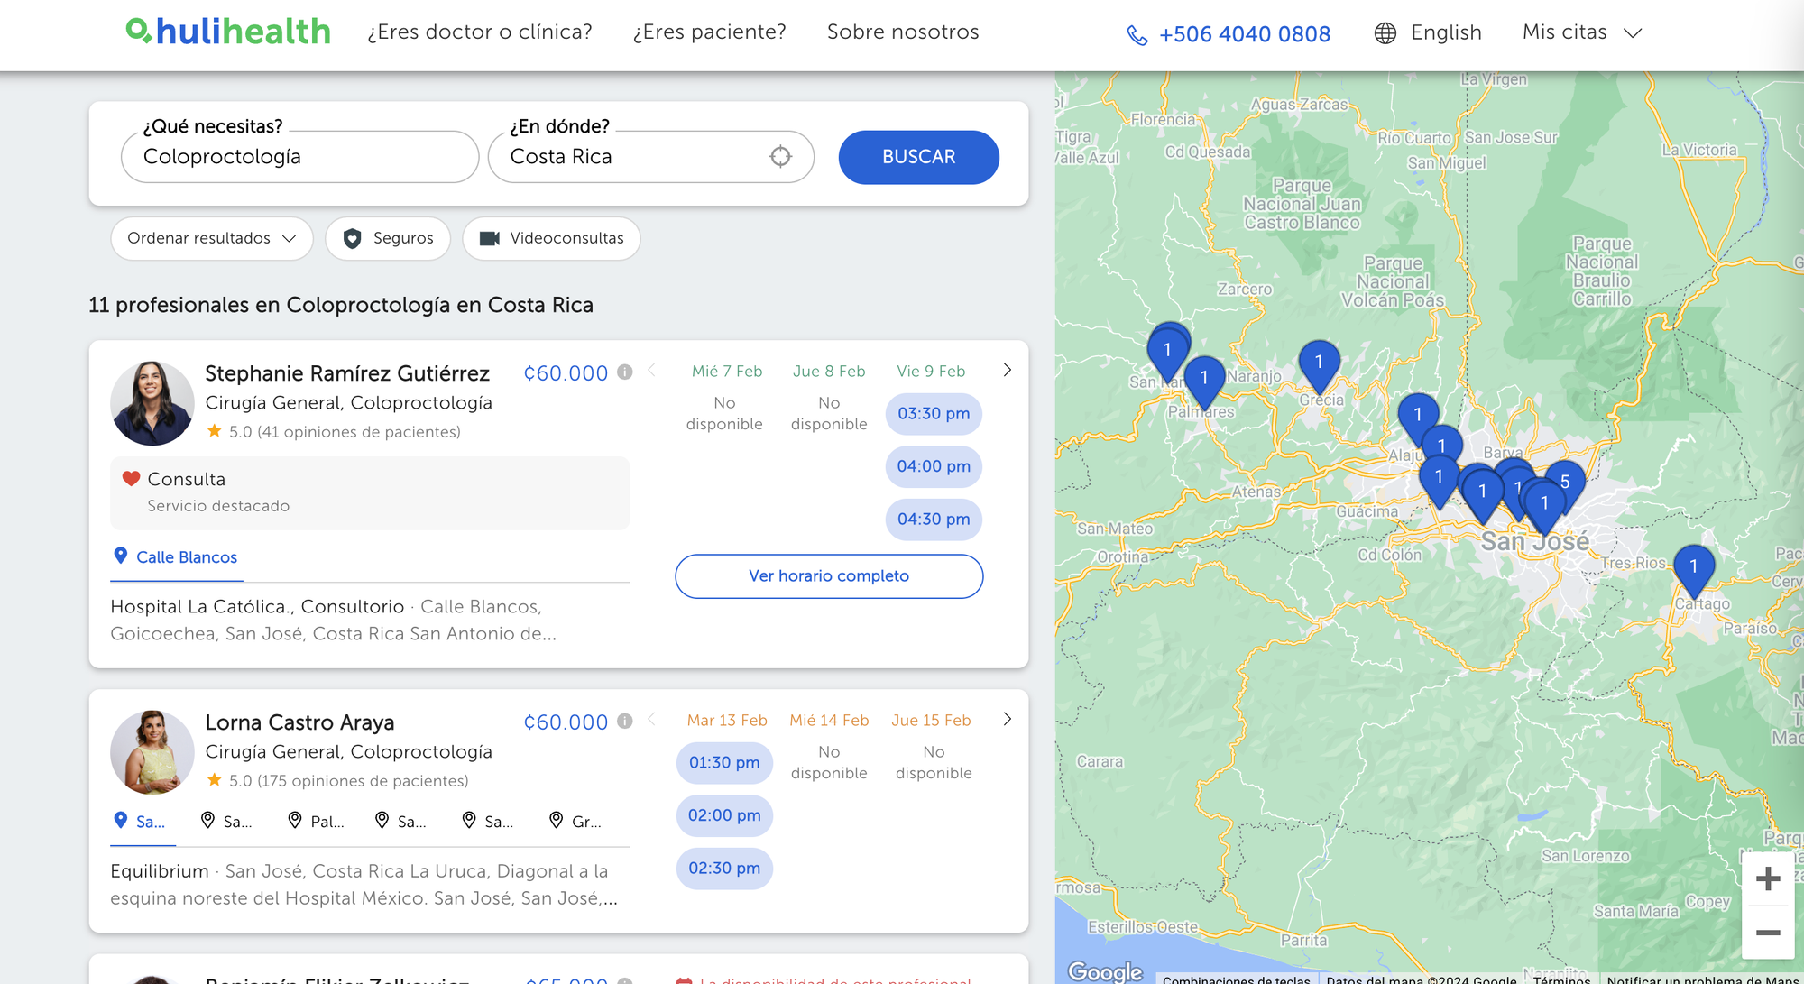
Task: Click the current location crosshair icon
Action: click(x=780, y=157)
